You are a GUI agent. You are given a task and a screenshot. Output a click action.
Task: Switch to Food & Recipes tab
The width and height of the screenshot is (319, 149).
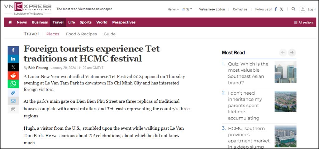(x=81, y=34)
